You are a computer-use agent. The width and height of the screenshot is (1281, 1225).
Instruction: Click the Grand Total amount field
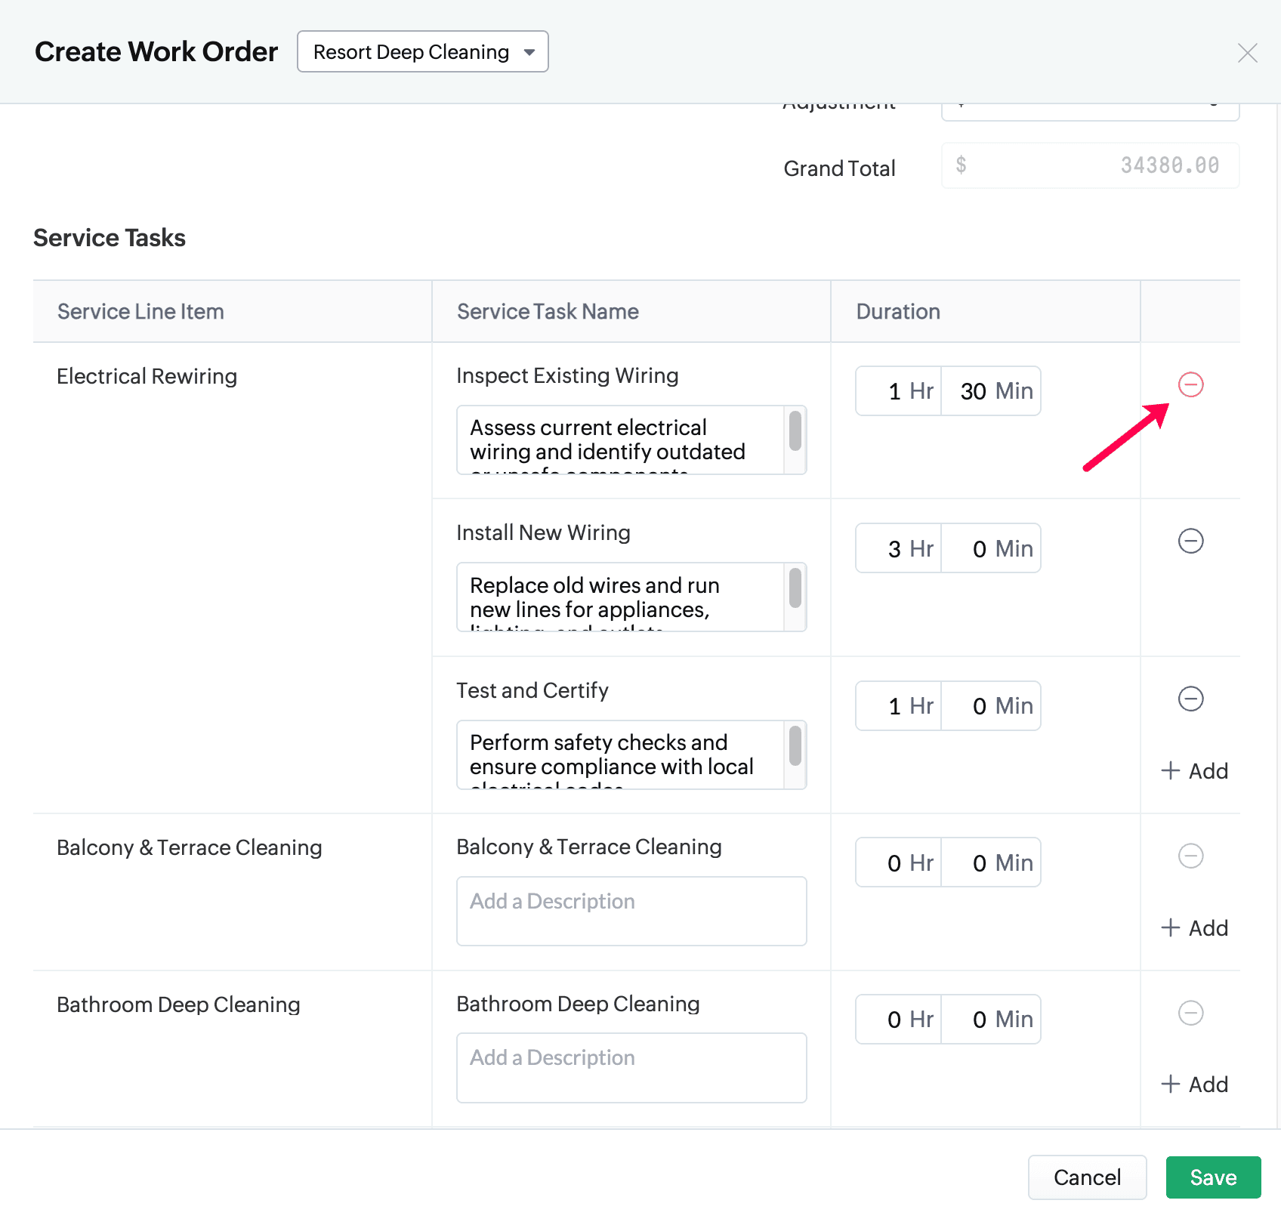[x=1089, y=166]
